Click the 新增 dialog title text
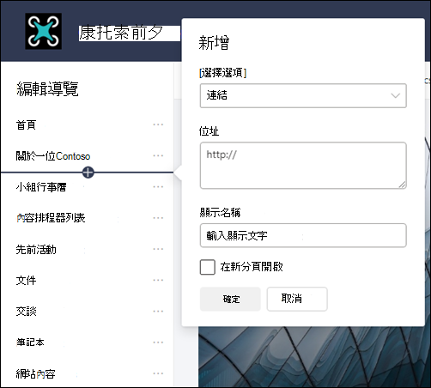Viewport: 431px width, 388px height. tap(214, 43)
